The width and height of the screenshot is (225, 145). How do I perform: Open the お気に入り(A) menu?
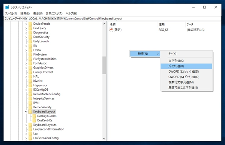54,13
